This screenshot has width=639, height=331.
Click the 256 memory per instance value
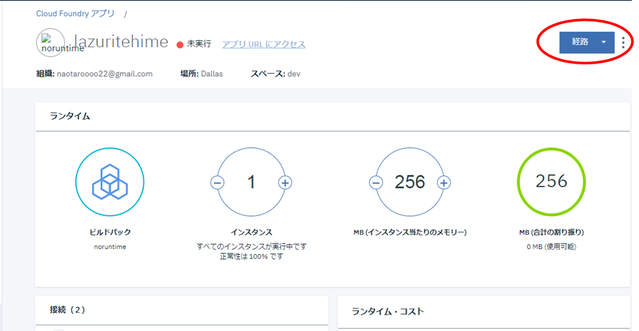[x=409, y=182]
